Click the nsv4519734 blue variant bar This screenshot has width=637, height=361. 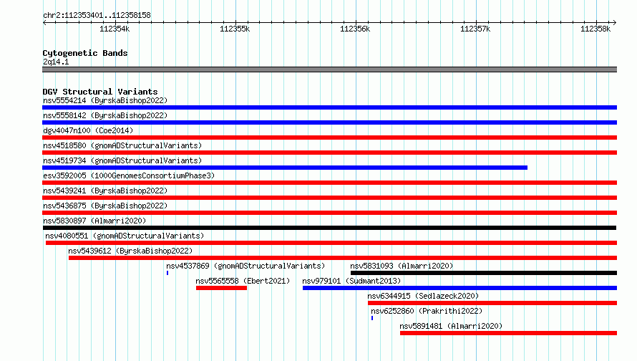point(285,168)
